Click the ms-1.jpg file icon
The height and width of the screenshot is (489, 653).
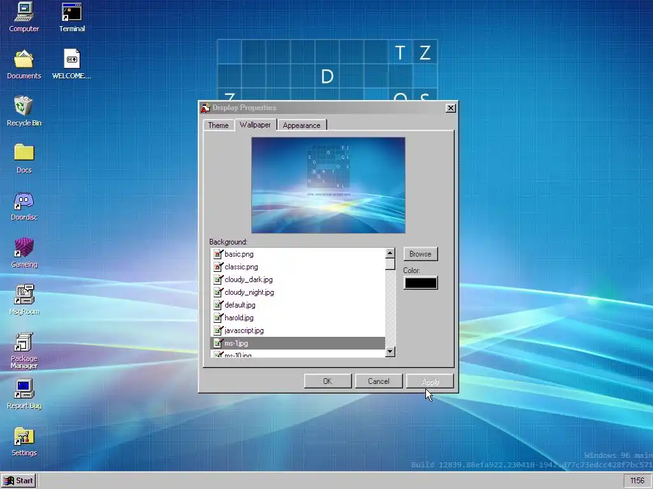tap(218, 343)
